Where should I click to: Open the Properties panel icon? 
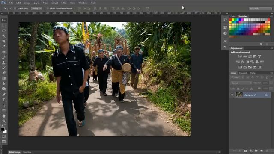pos(225,27)
